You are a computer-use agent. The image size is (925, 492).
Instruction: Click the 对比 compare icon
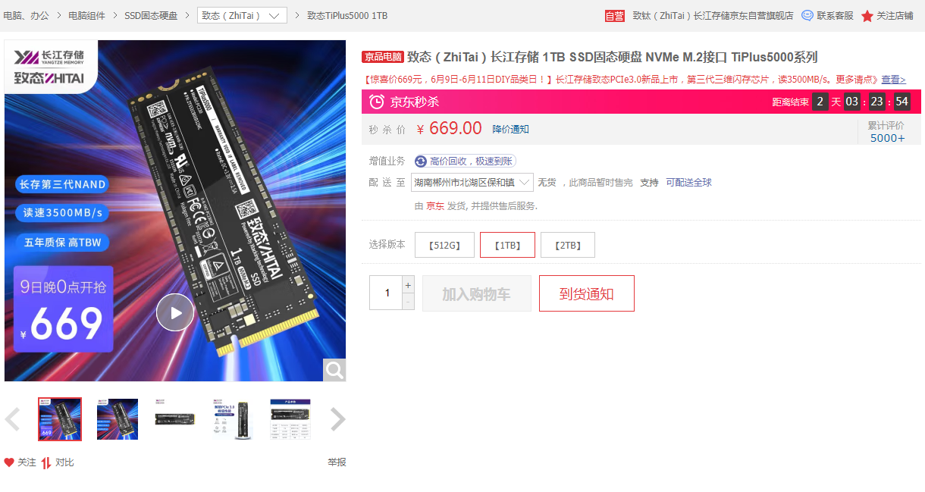tap(46, 462)
